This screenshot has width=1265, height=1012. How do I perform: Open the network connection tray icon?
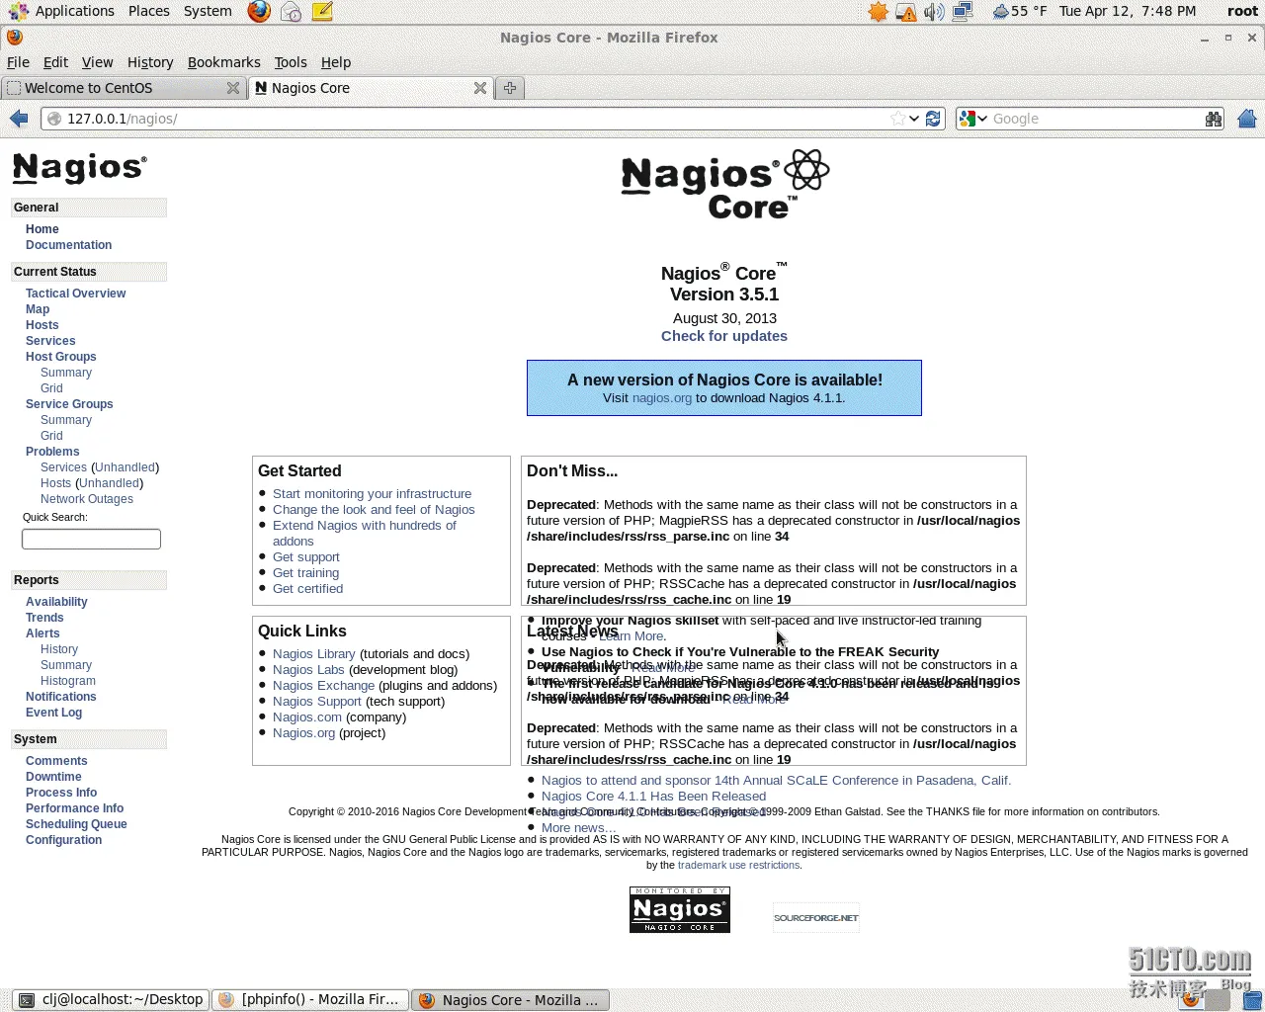pyautogui.click(x=963, y=12)
